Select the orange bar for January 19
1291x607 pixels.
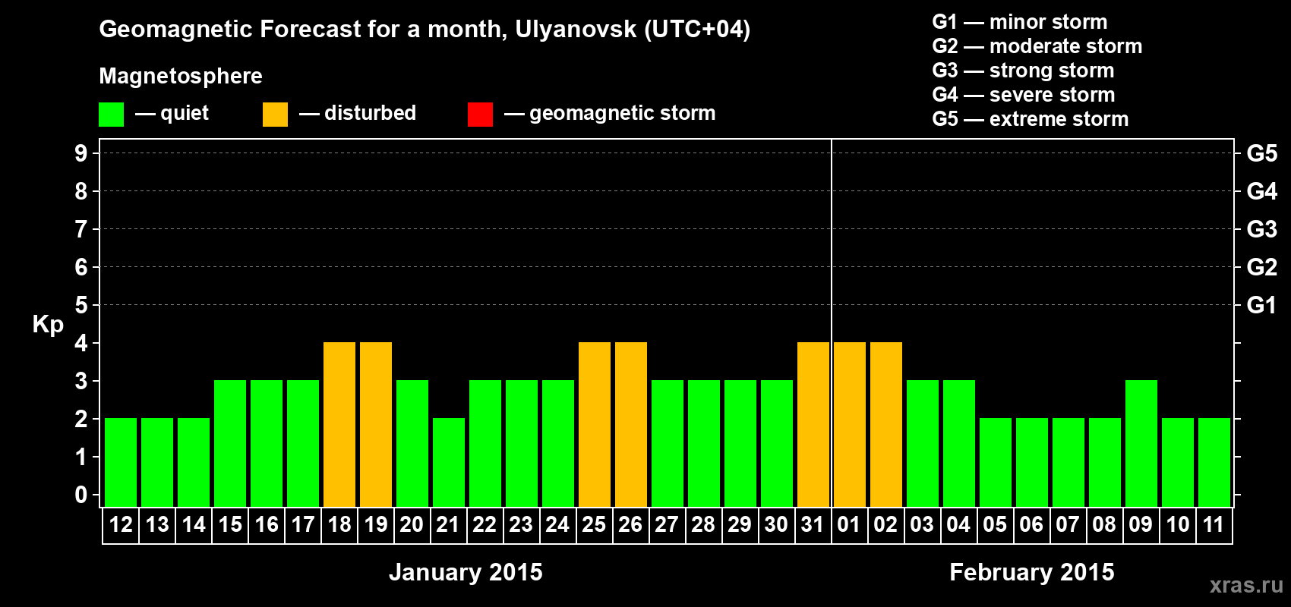pyautogui.click(x=376, y=424)
